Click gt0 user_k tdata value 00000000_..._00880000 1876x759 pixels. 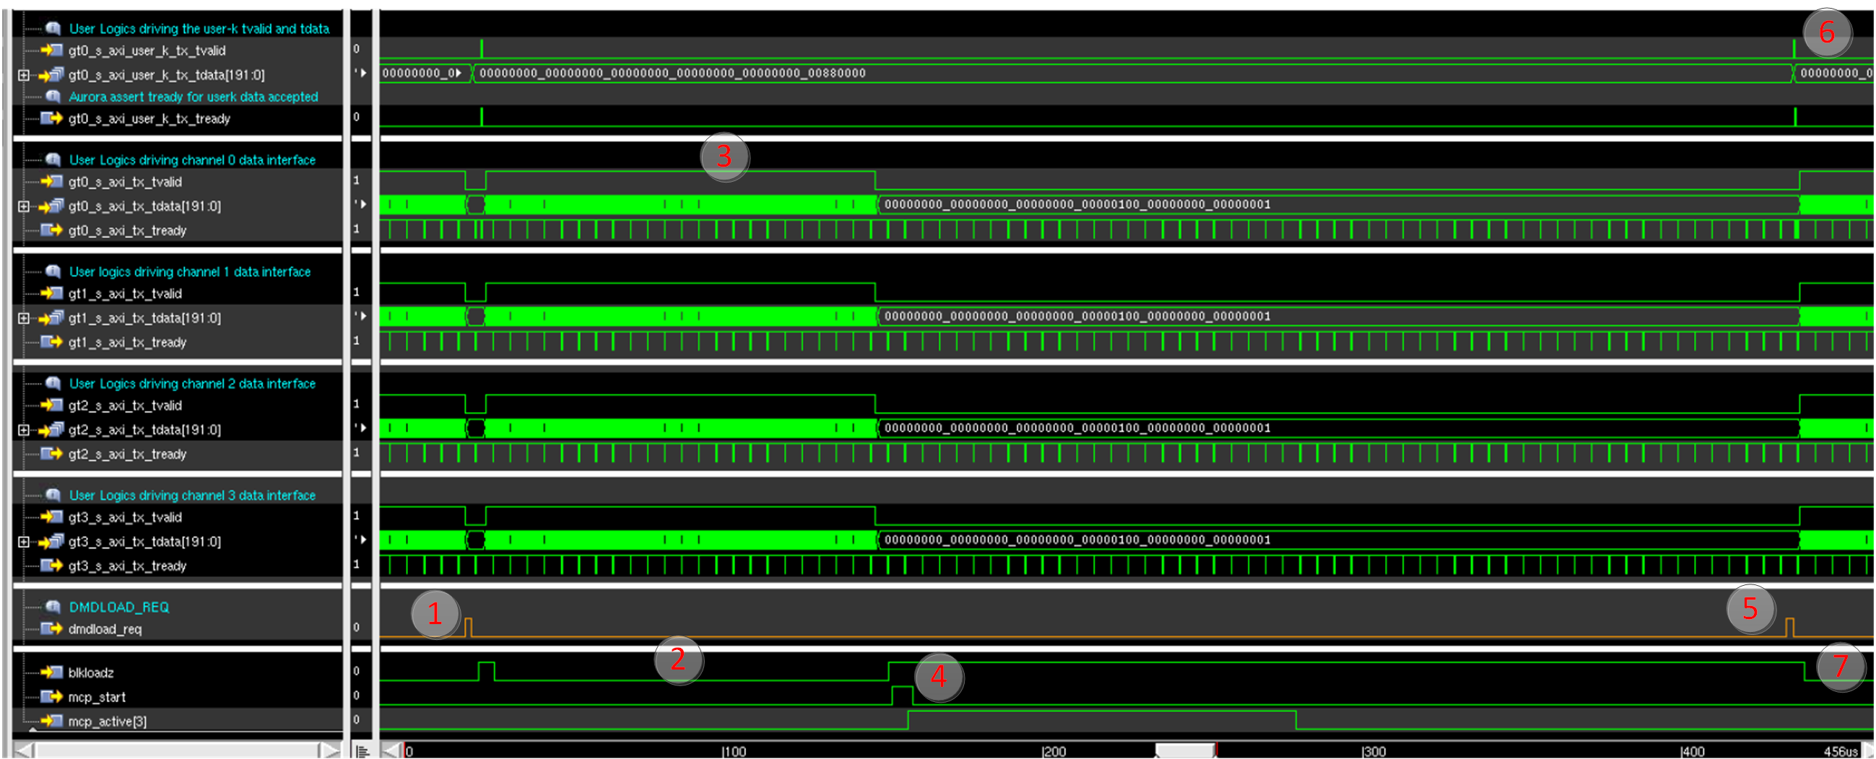(x=672, y=73)
